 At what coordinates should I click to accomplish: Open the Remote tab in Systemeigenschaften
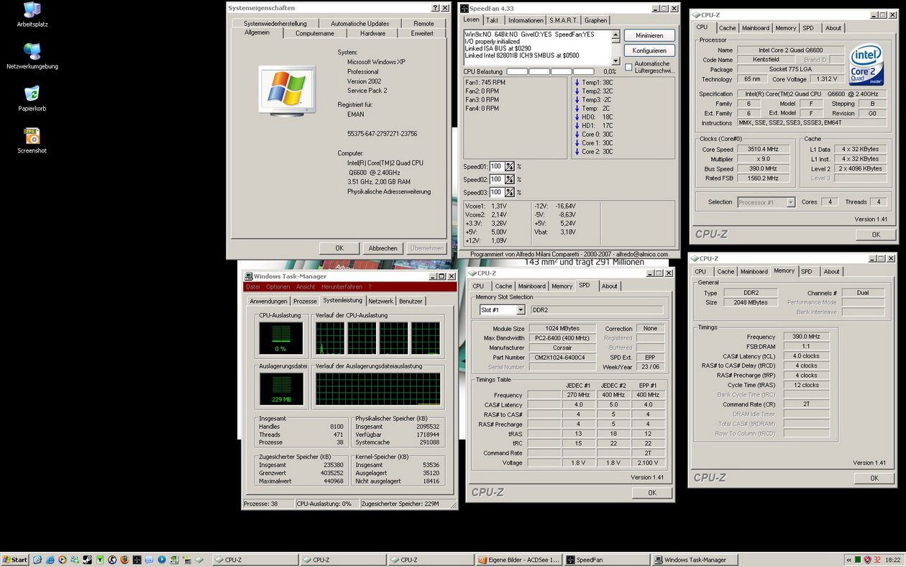click(424, 23)
